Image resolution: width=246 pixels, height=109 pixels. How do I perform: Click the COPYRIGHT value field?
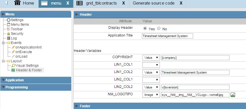point(195,58)
